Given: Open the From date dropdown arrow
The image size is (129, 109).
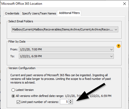Looking at the screenshot, I should coord(111,50).
